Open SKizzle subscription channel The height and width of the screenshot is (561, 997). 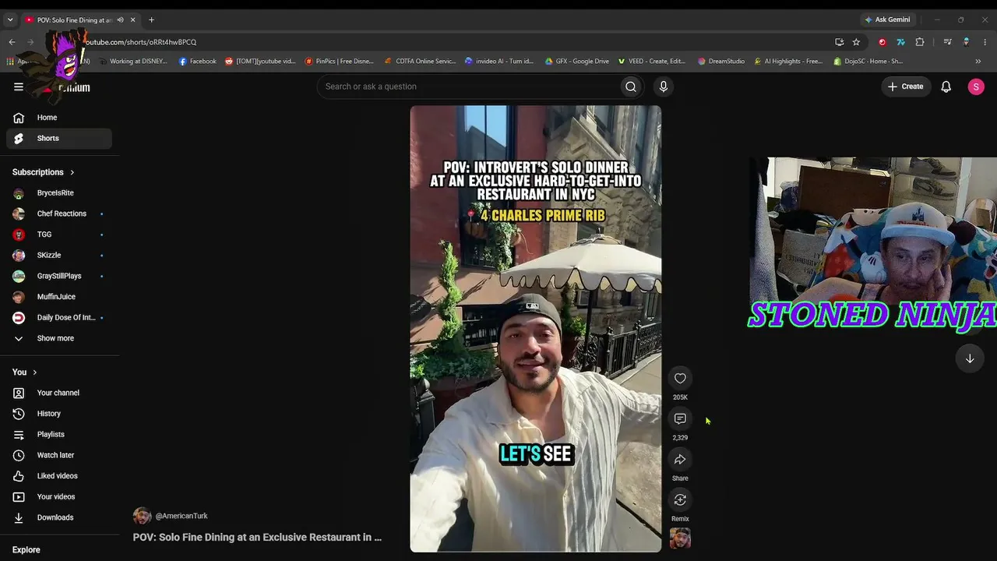tap(59, 255)
